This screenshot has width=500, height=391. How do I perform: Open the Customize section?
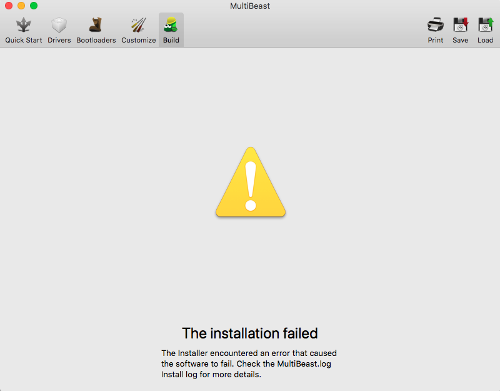[x=138, y=30]
